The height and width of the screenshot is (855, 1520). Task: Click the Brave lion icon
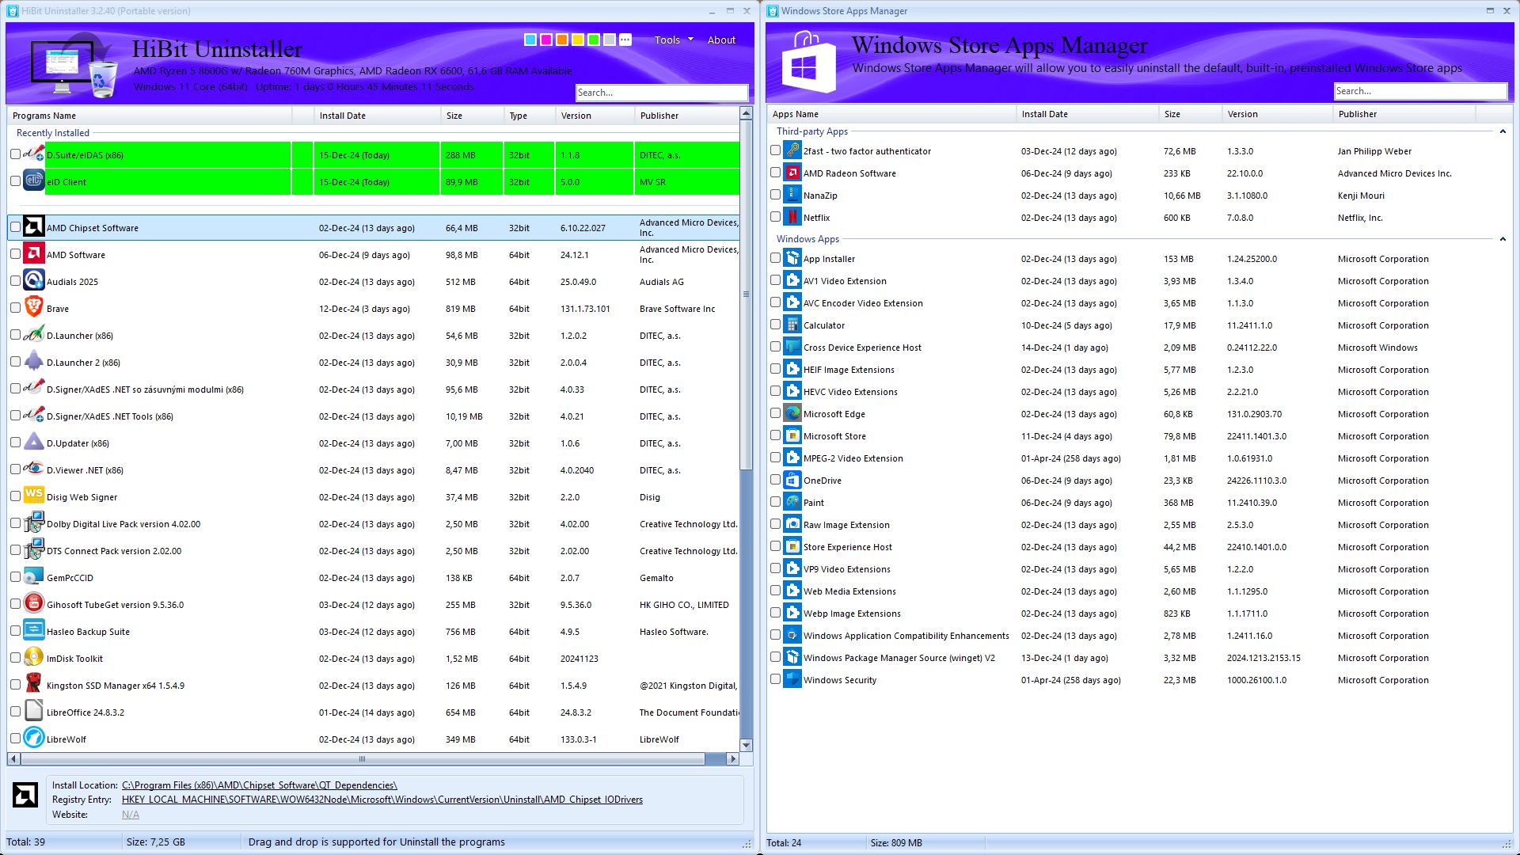tap(33, 308)
